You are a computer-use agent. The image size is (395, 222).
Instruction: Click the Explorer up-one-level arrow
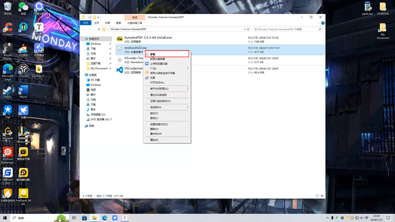pyautogui.click(x=99, y=29)
